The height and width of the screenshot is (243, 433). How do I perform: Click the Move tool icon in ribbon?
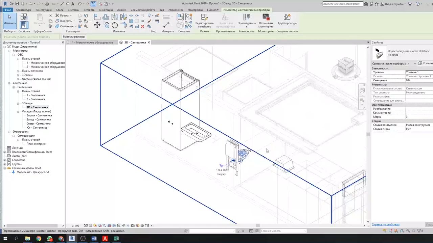coord(97,25)
